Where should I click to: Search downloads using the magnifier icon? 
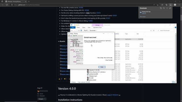pyautogui.click(x=164, y=8)
